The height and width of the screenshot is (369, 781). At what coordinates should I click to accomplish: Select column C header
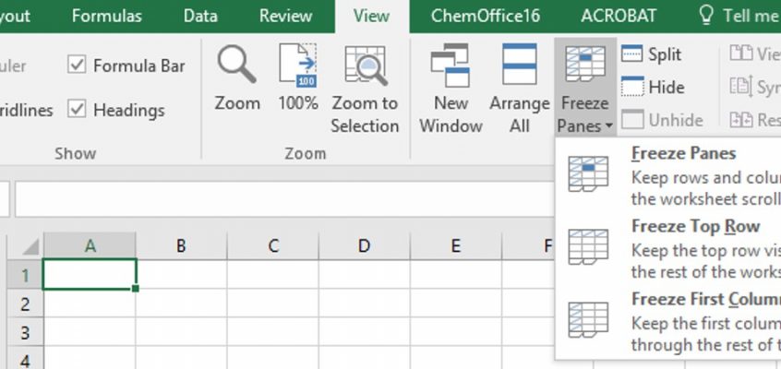click(273, 246)
